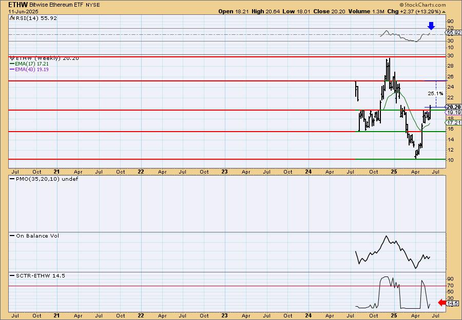Click the Chg +2.37 (+13.29%) value
This screenshot has height=320, width=462.
[414, 11]
